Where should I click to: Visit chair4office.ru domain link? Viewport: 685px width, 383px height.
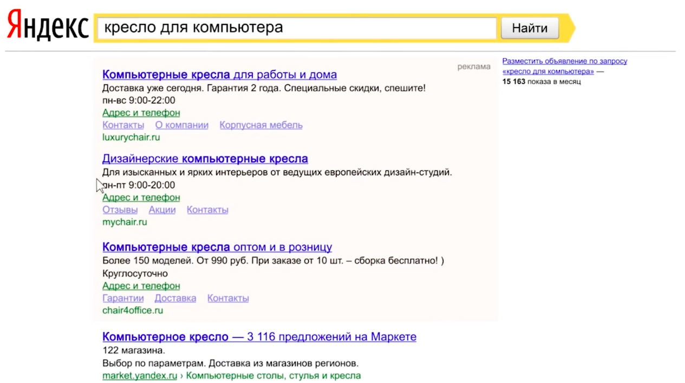[x=133, y=311]
